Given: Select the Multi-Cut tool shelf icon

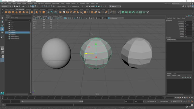Looking at the screenshot, I should (x=111, y=12).
